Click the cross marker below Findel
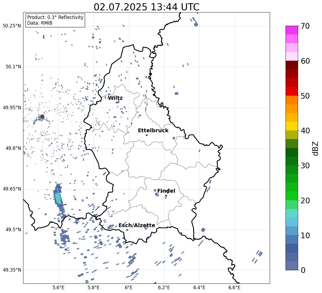 166,196
